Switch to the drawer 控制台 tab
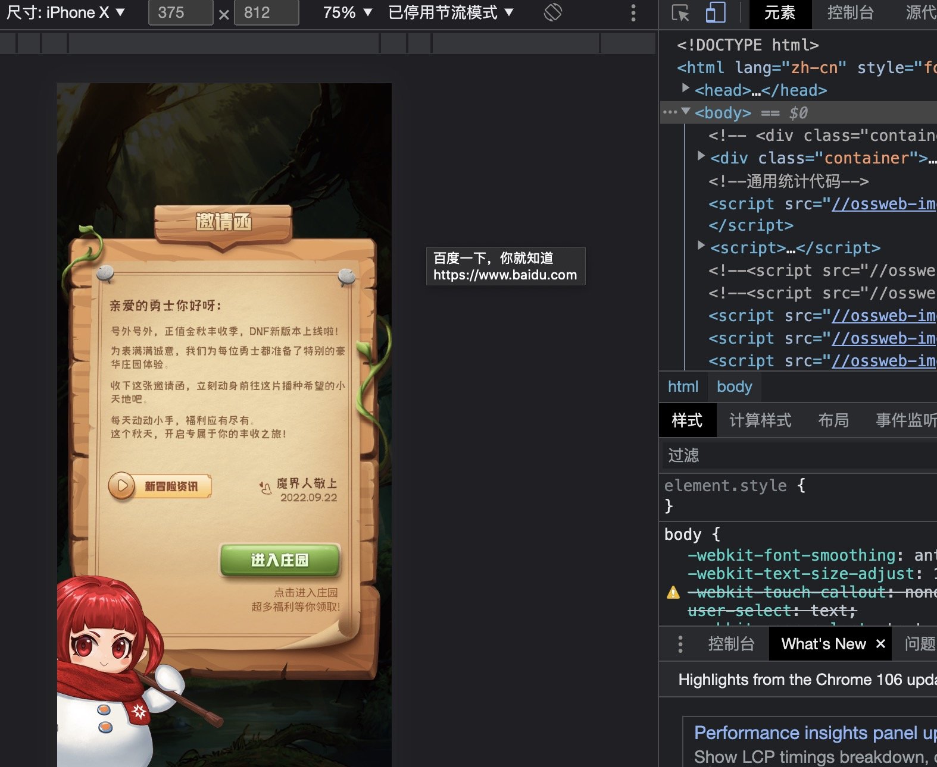937x767 pixels. coord(731,644)
